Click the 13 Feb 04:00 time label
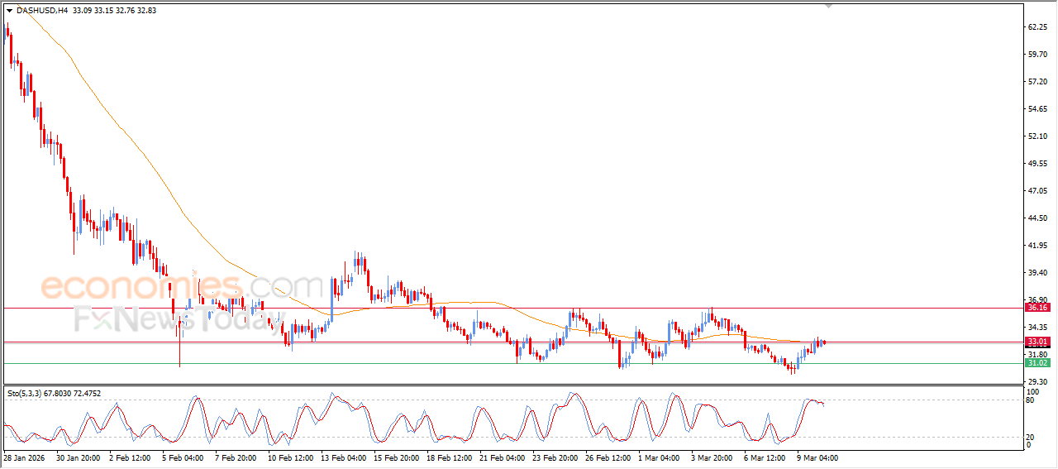The width and height of the screenshot is (1058, 469). pos(344,457)
